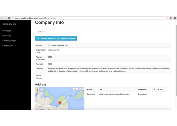This screenshot has width=177, height=126.
Task: Click the Website row label
Action: [x=39, y=45]
